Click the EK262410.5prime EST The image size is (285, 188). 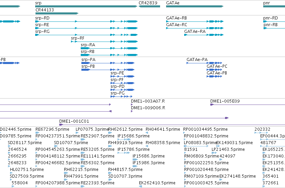click(x=141, y=186)
